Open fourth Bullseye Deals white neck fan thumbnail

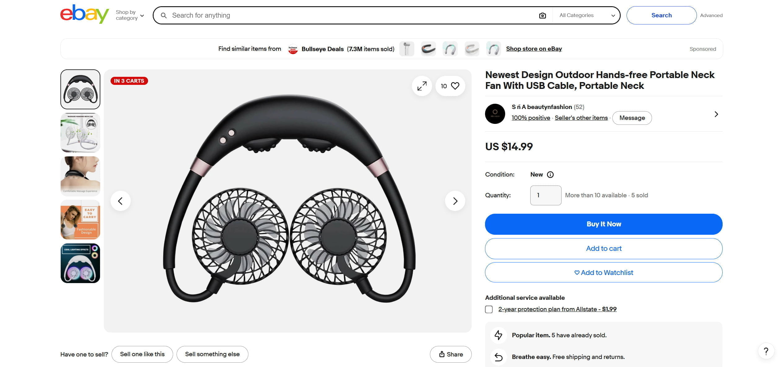pyautogui.click(x=472, y=49)
